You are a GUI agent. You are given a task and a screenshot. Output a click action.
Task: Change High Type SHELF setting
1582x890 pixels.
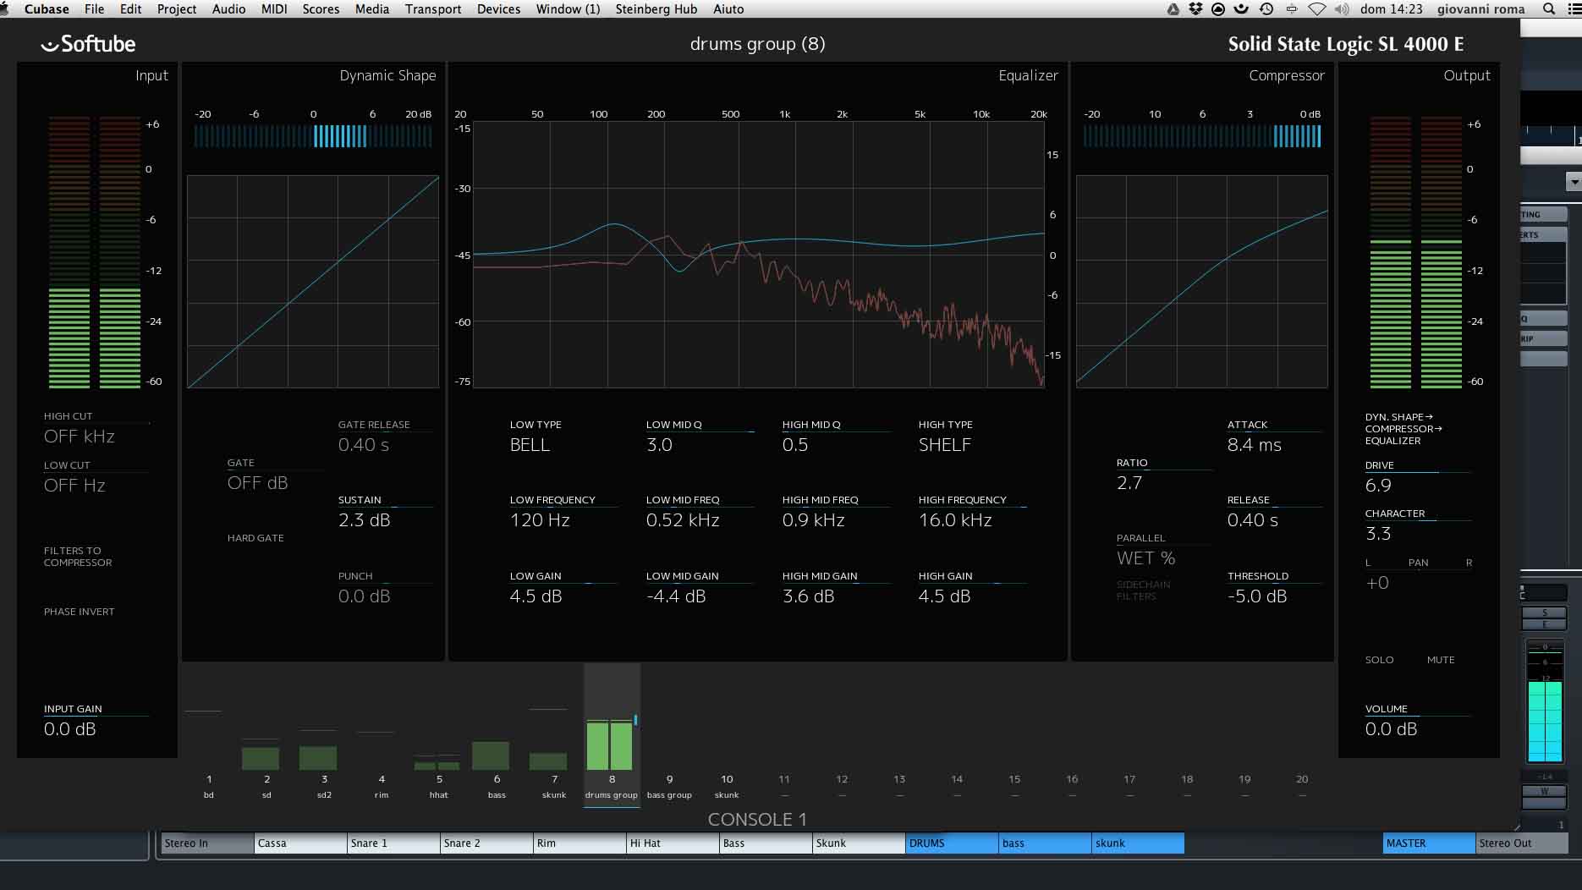tap(944, 445)
